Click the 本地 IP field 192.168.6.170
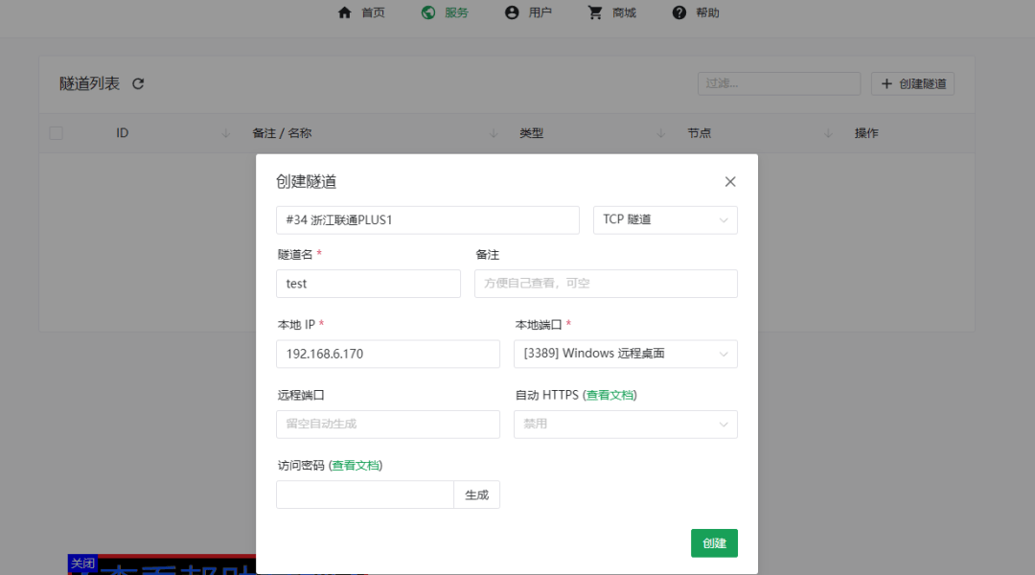Screen dimensions: 1035x575 [388, 354]
